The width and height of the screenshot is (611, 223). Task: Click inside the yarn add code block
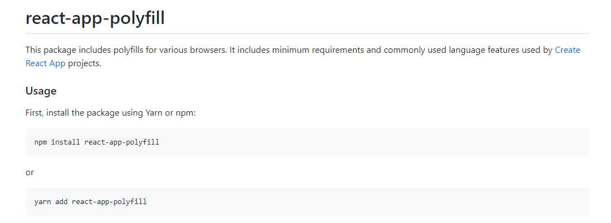[307, 202]
